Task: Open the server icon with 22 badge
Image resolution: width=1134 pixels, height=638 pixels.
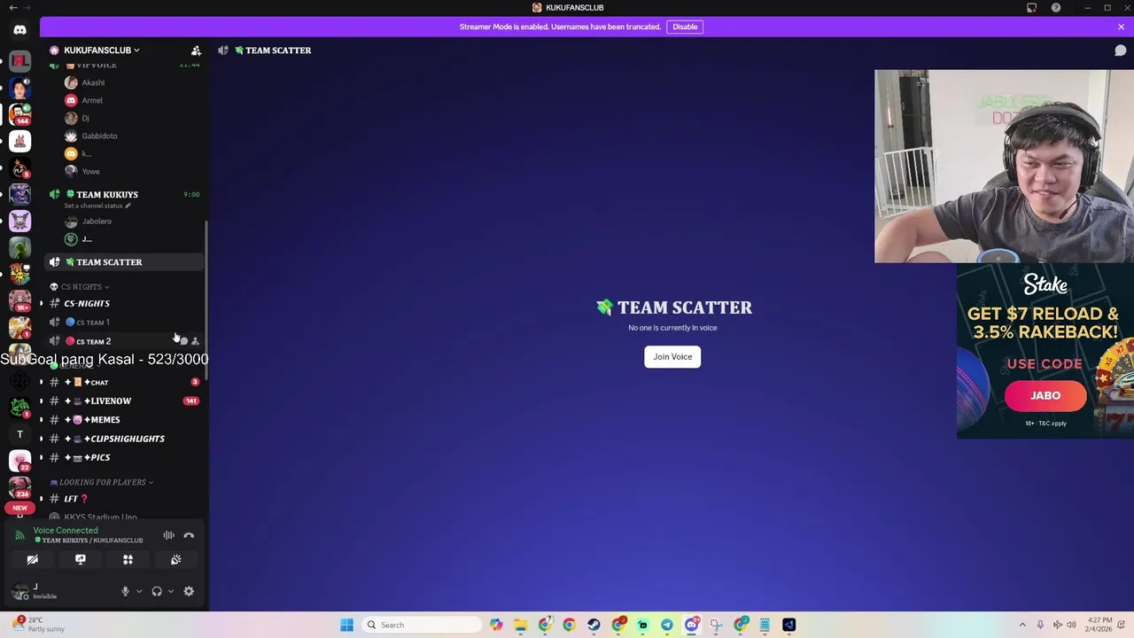Action: 19,461
